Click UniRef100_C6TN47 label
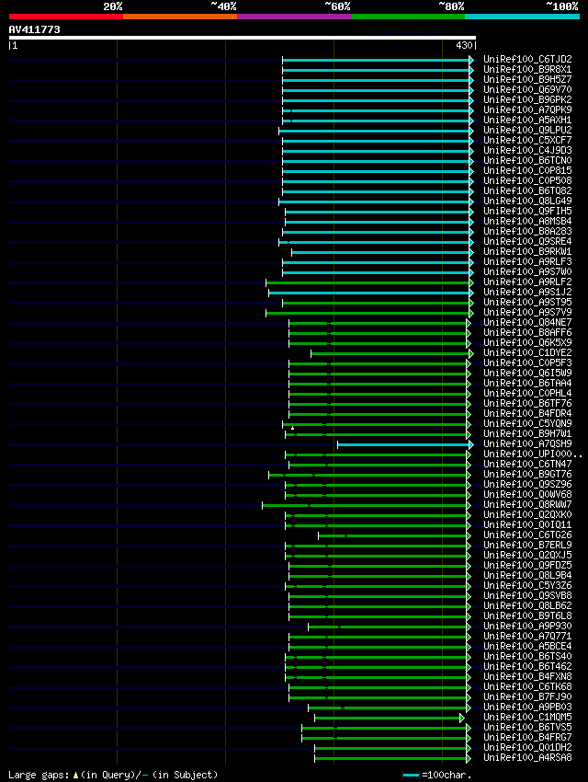588x782 pixels. coord(527,465)
